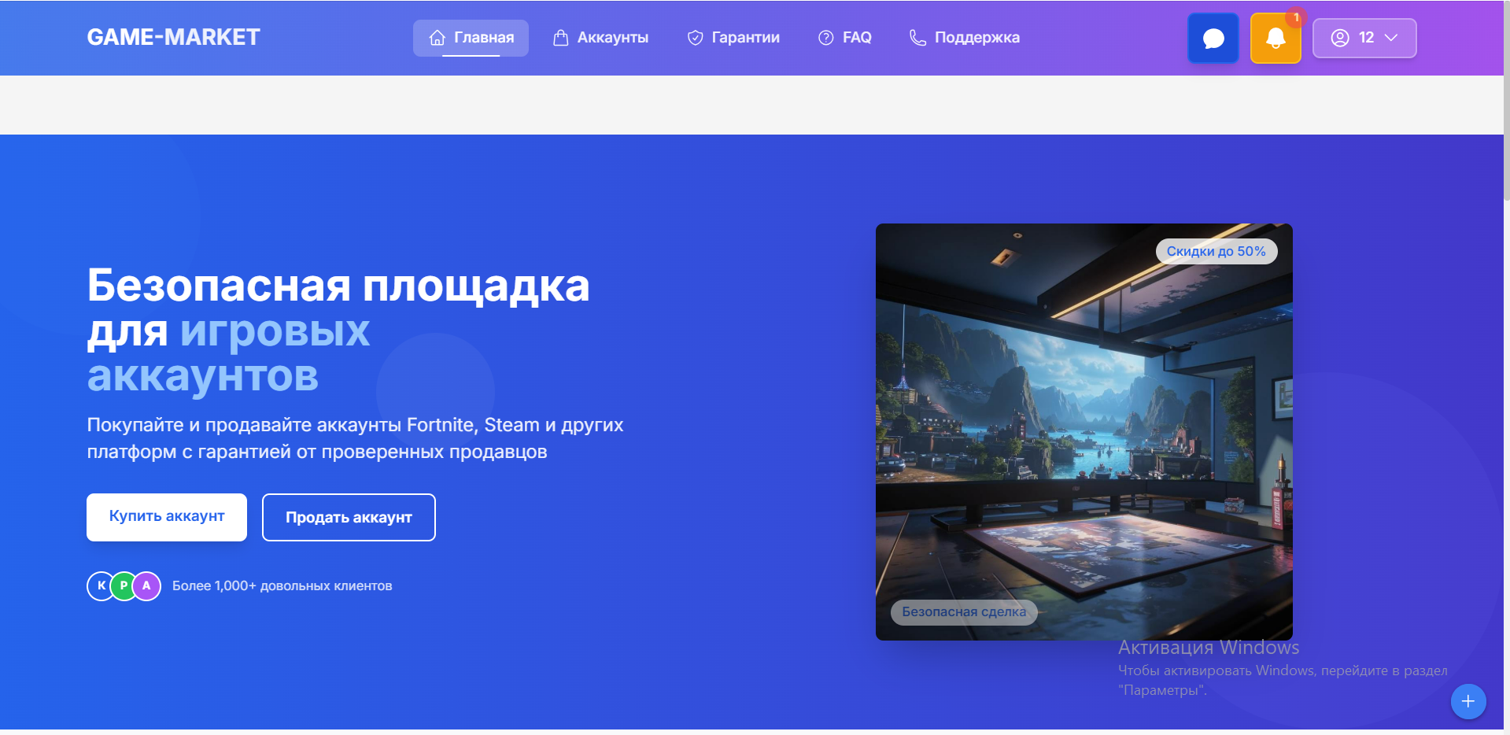Click the green P customer avatar
This screenshot has width=1510, height=735.
coord(124,585)
